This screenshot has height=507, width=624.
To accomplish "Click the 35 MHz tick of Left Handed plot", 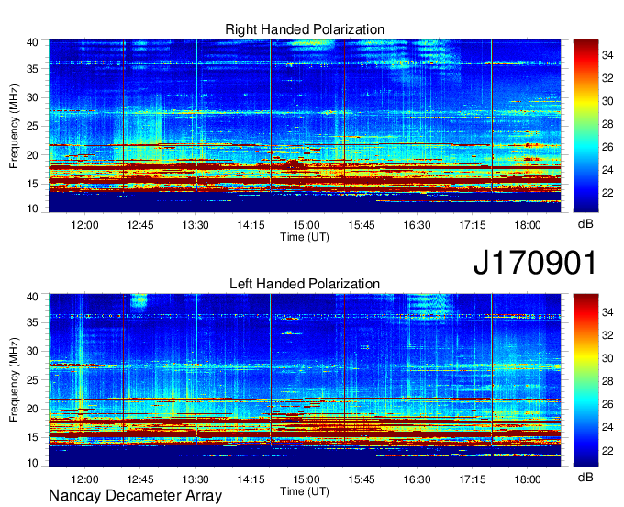I will tap(33, 322).
